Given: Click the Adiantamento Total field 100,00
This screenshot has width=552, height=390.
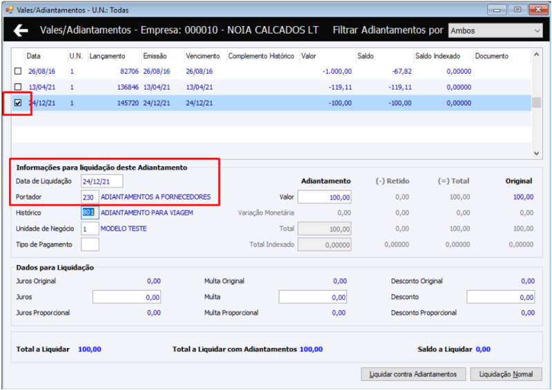Looking at the screenshot, I should point(324,228).
